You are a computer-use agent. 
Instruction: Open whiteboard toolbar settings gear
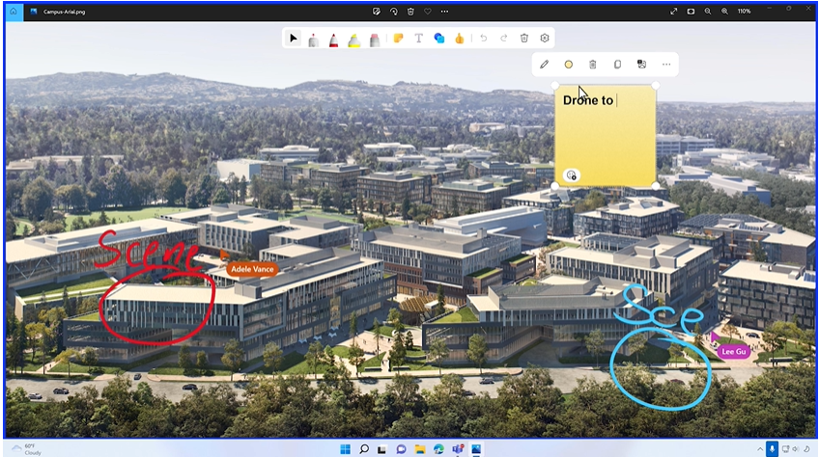point(545,39)
